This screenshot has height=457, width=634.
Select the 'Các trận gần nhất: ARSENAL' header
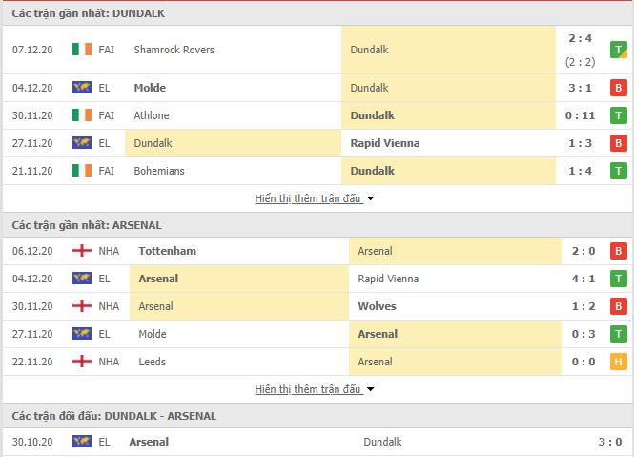click(87, 225)
